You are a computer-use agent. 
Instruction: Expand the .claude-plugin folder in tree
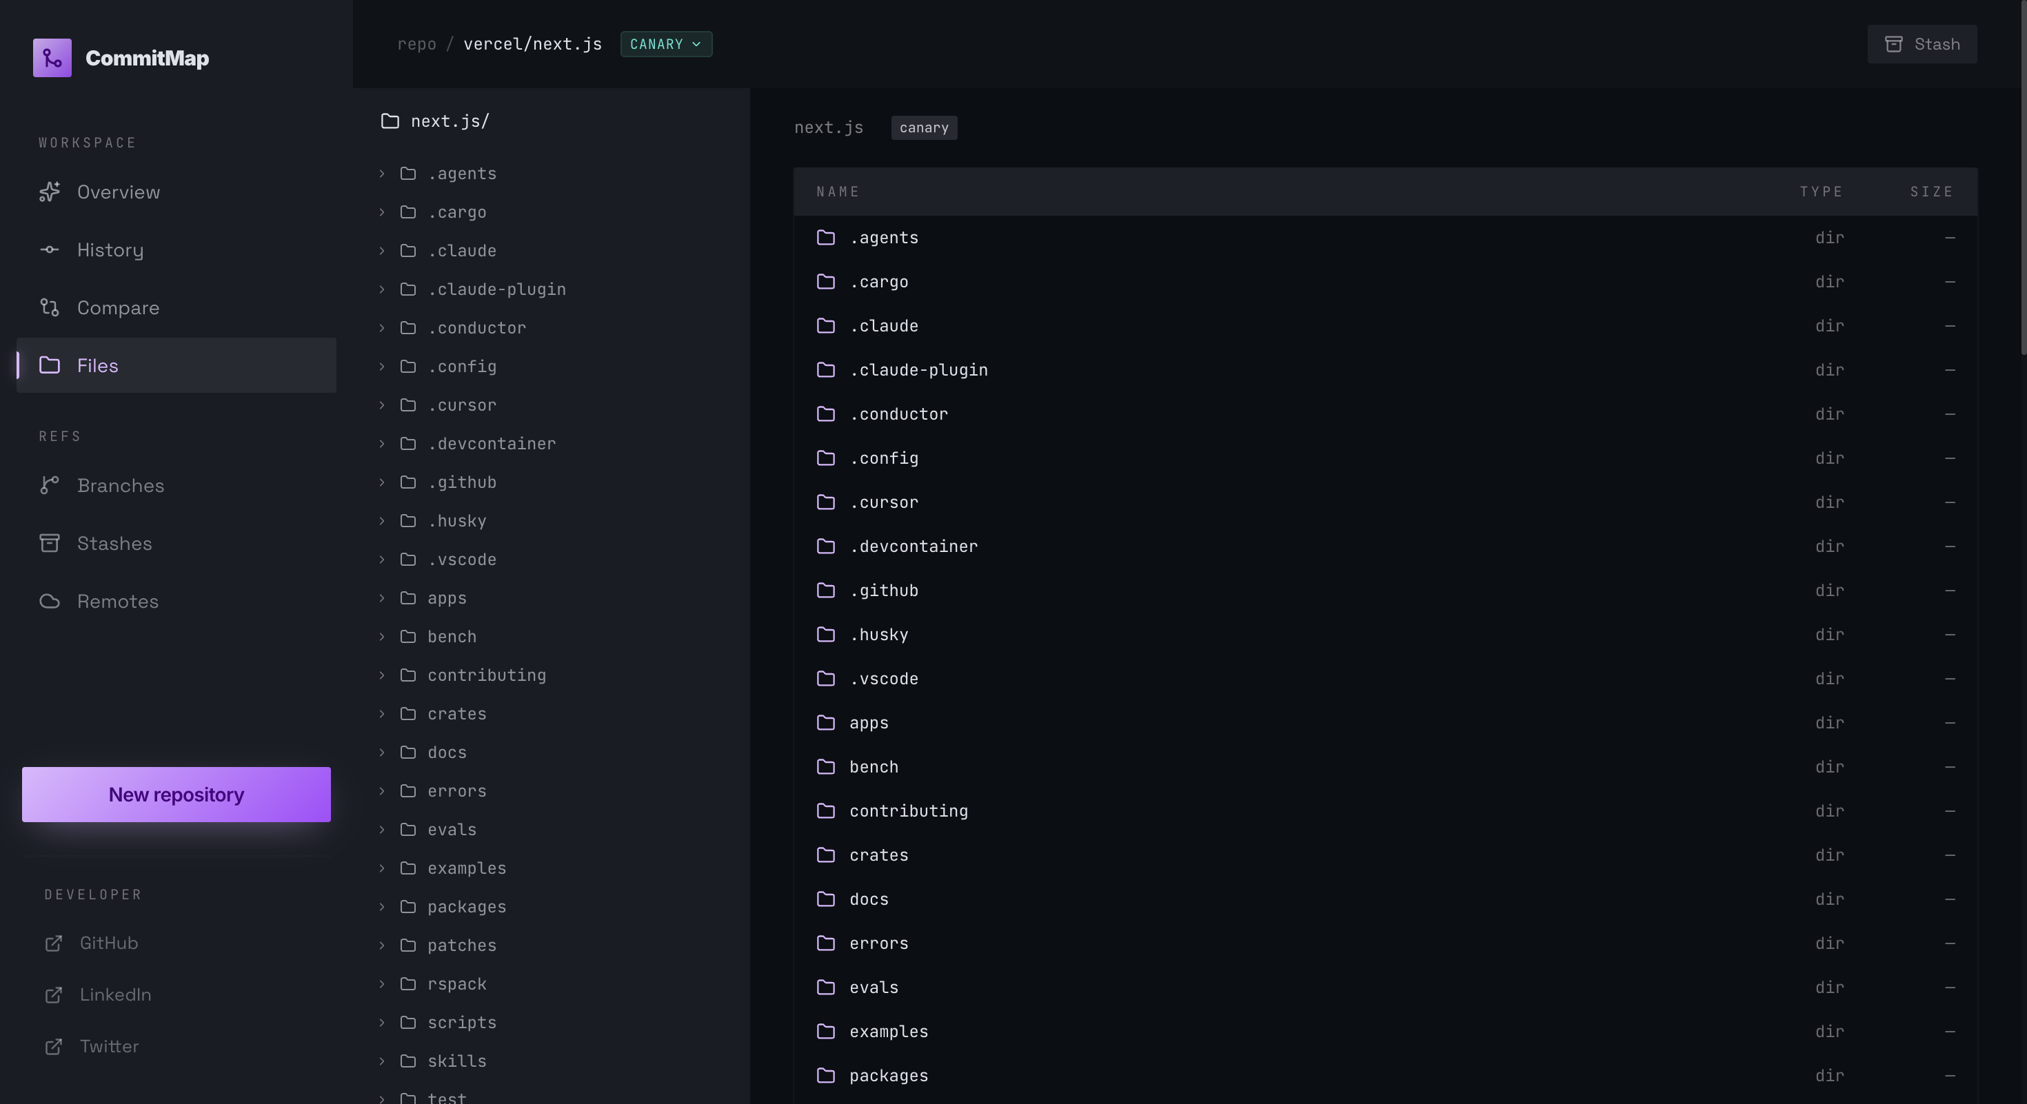pyautogui.click(x=382, y=289)
